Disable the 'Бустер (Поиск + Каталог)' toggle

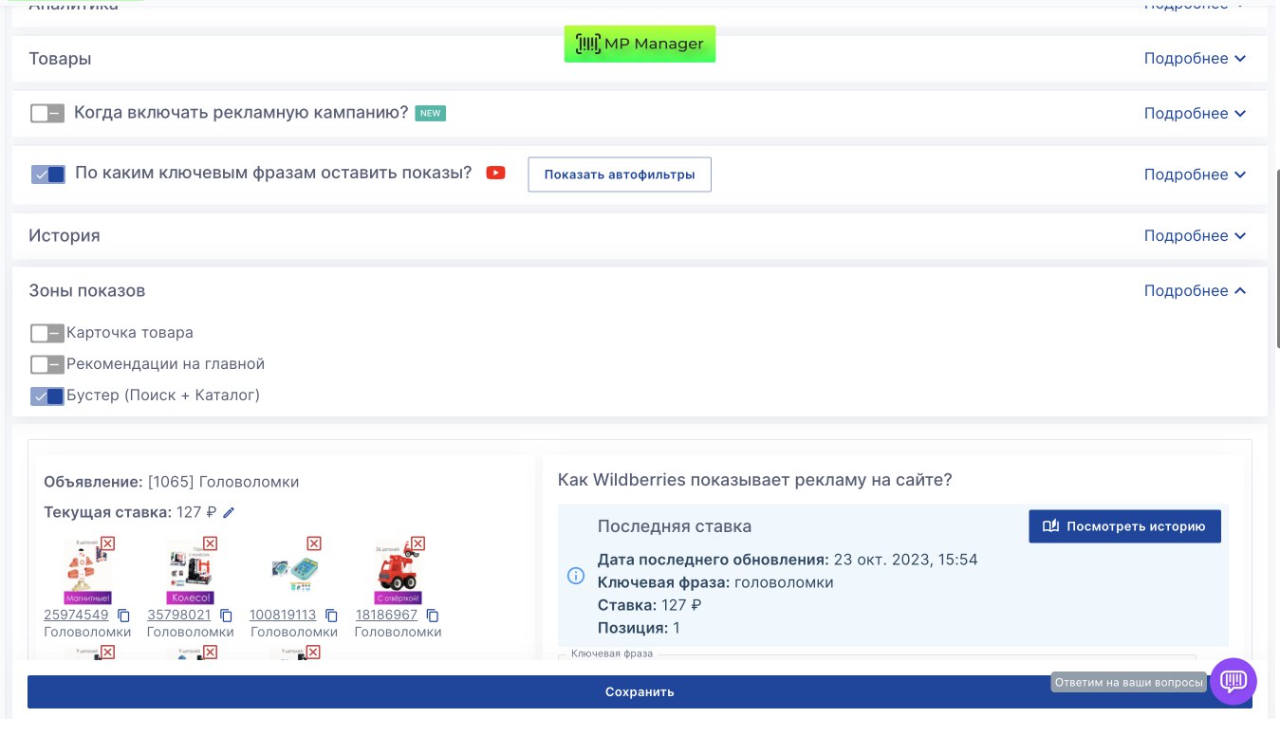[x=46, y=396]
